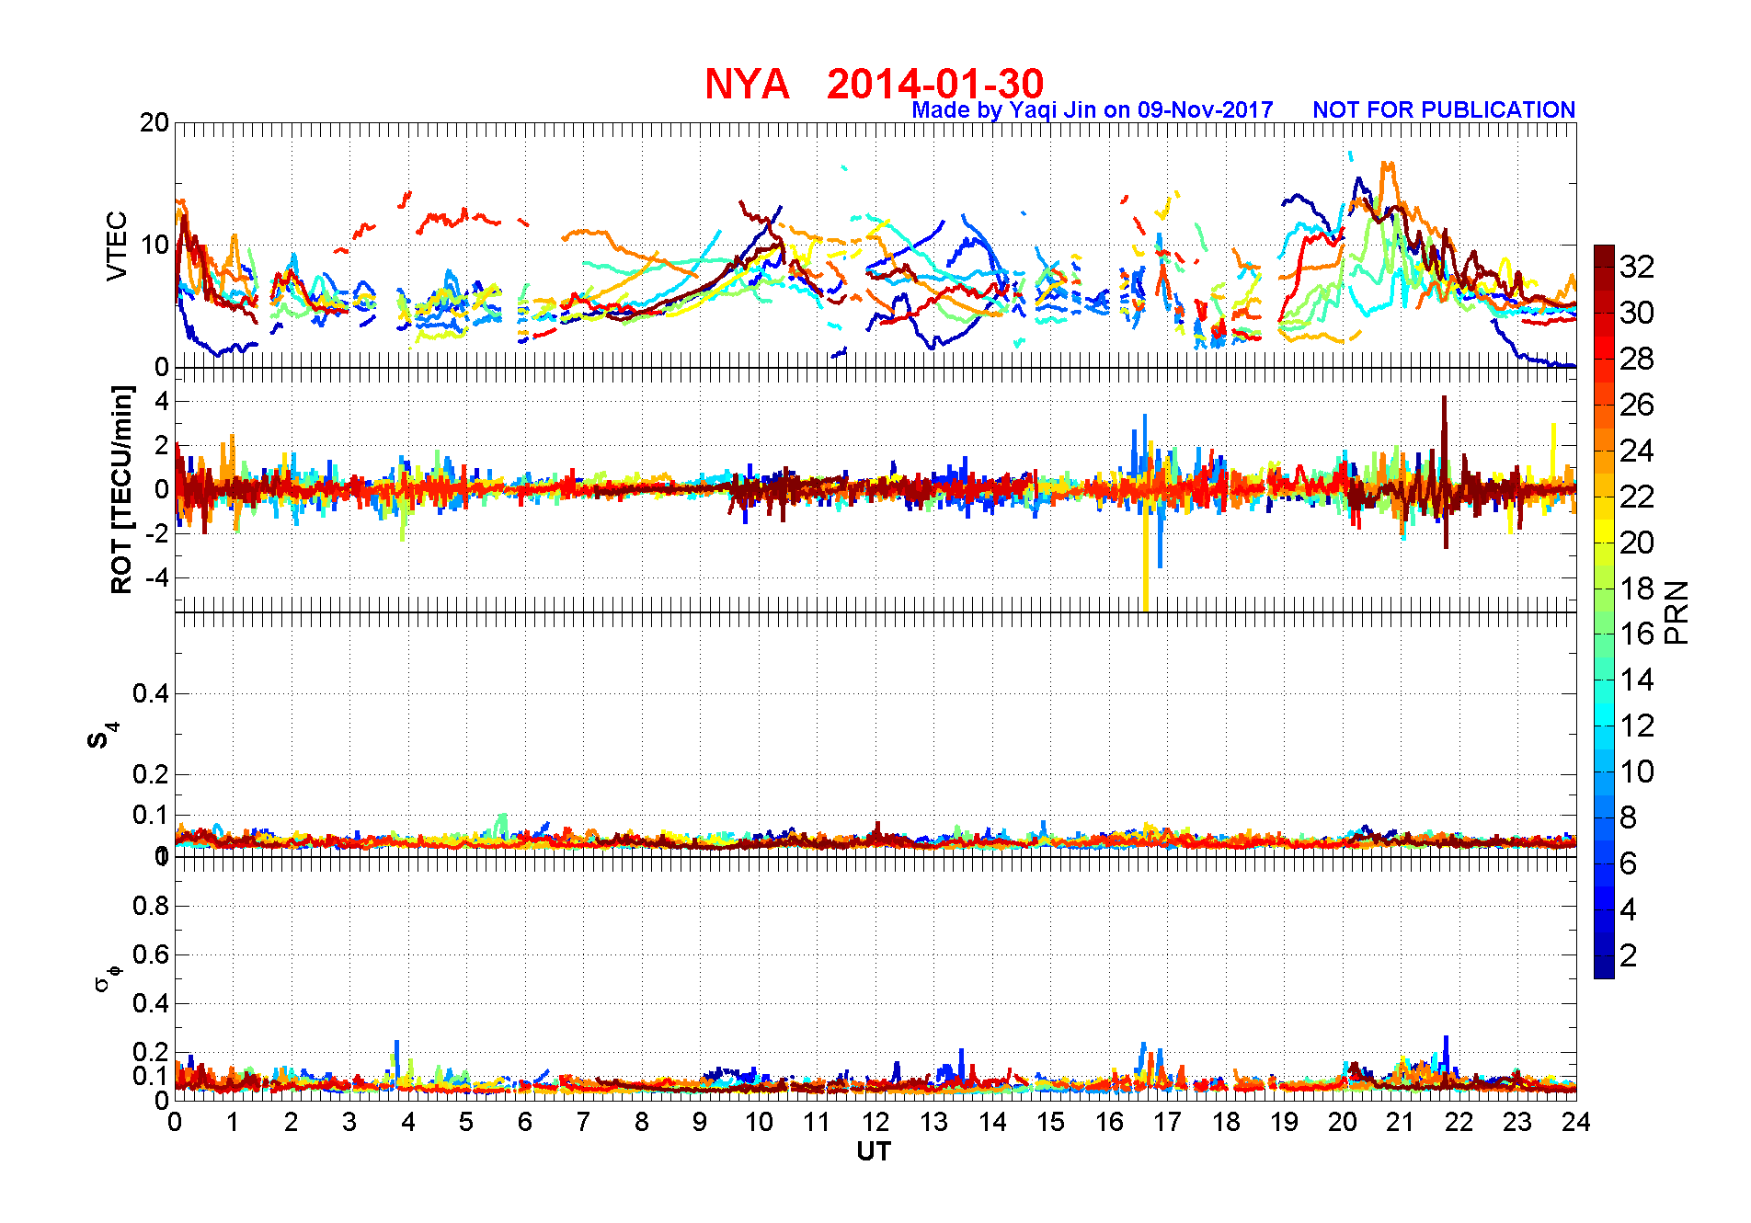Click the sigma phi axis label
This screenshot has height=1223, width=1751.
(107, 977)
